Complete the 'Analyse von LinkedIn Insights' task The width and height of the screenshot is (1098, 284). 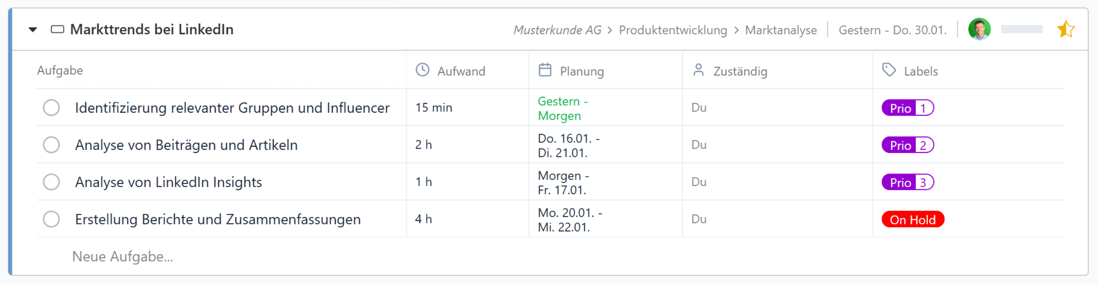[51, 182]
